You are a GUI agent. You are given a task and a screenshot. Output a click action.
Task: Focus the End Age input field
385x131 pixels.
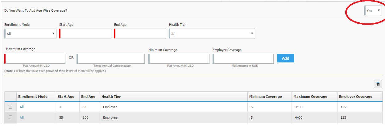140,34
